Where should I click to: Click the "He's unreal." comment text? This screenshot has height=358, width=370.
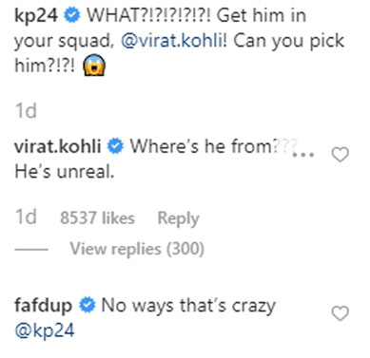coord(65,172)
